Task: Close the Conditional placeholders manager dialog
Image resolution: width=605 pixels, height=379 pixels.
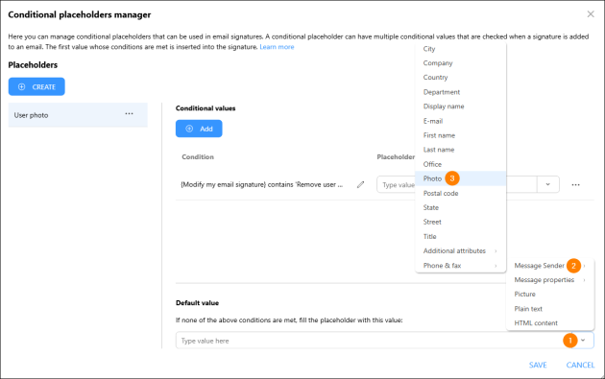Action: [x=591, y=14]
